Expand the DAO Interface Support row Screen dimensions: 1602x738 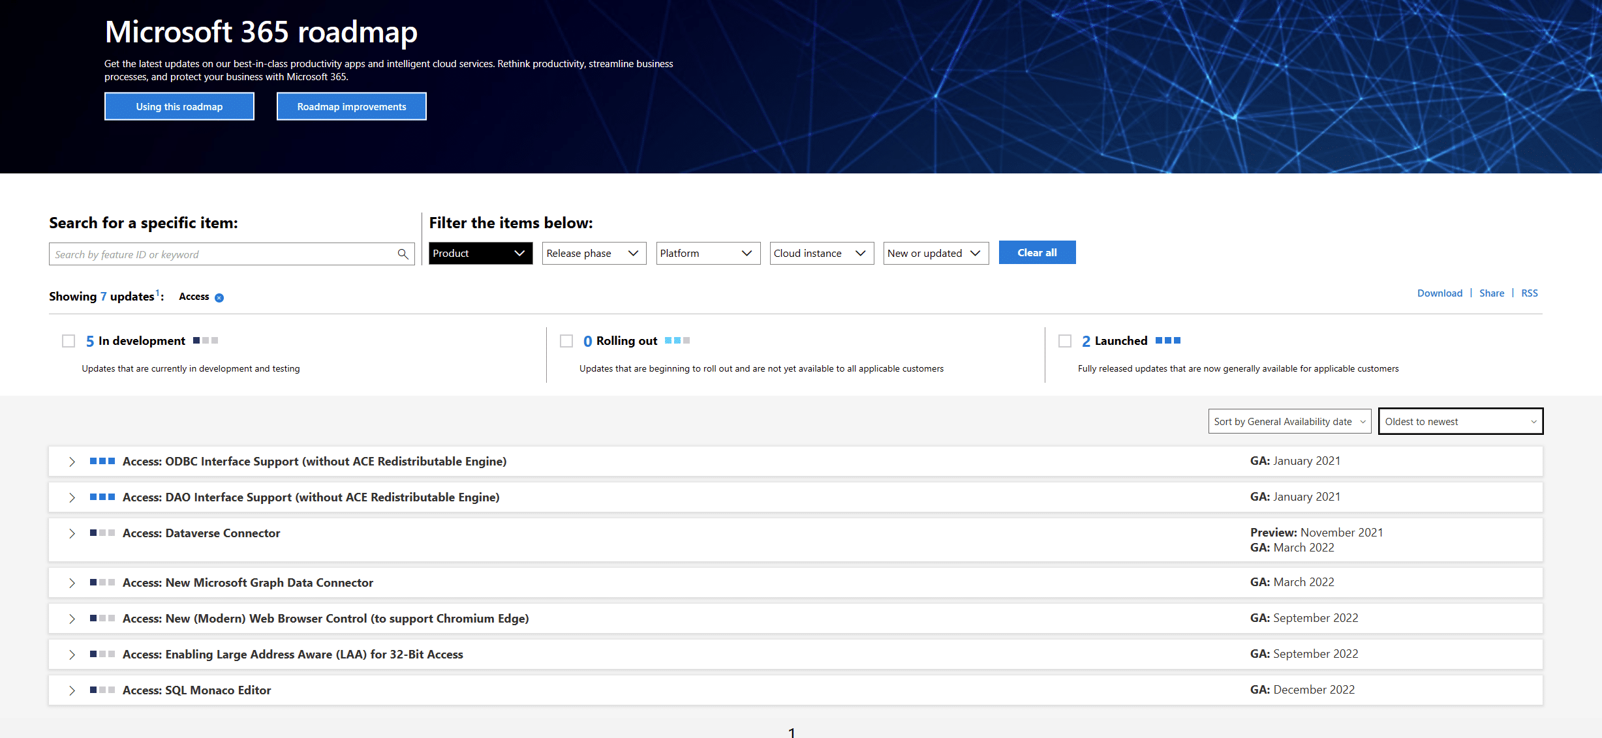click(x=72, y=497)
